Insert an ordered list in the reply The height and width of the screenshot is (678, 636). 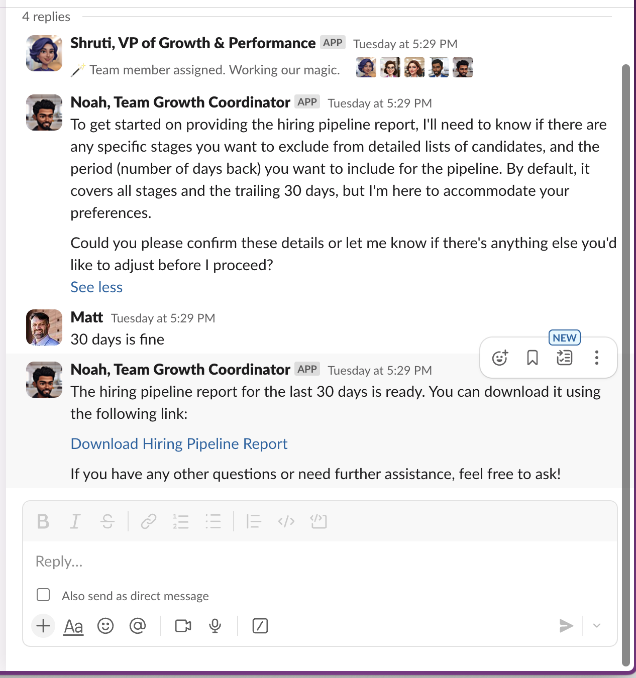181,521
